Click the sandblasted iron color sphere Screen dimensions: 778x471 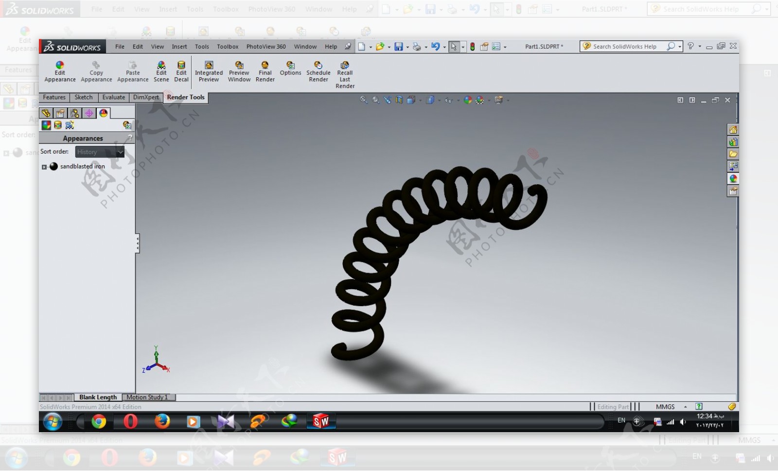coord(53,166)
